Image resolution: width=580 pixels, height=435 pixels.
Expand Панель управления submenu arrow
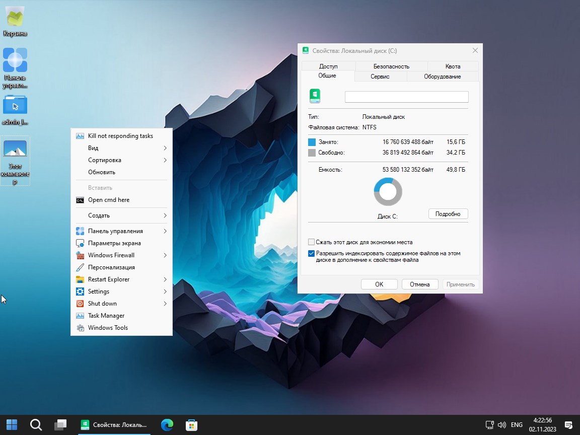click(x=165, y=231)
